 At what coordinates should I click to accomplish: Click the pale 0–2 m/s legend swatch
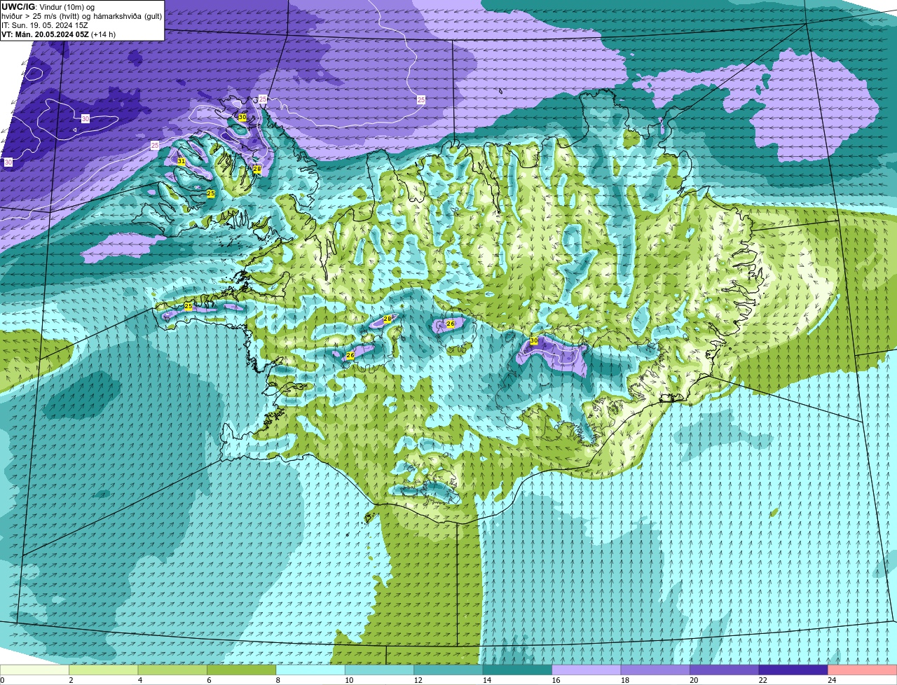(34, 670)
